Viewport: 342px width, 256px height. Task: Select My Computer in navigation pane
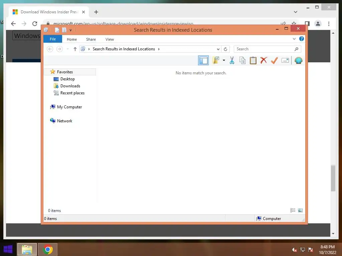69,107
